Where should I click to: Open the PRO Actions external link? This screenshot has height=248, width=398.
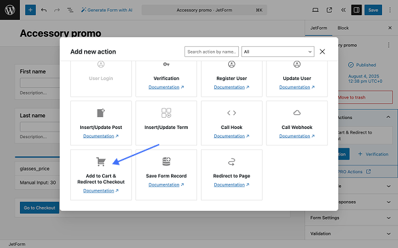pyautogui.click(x=354, y=171)
